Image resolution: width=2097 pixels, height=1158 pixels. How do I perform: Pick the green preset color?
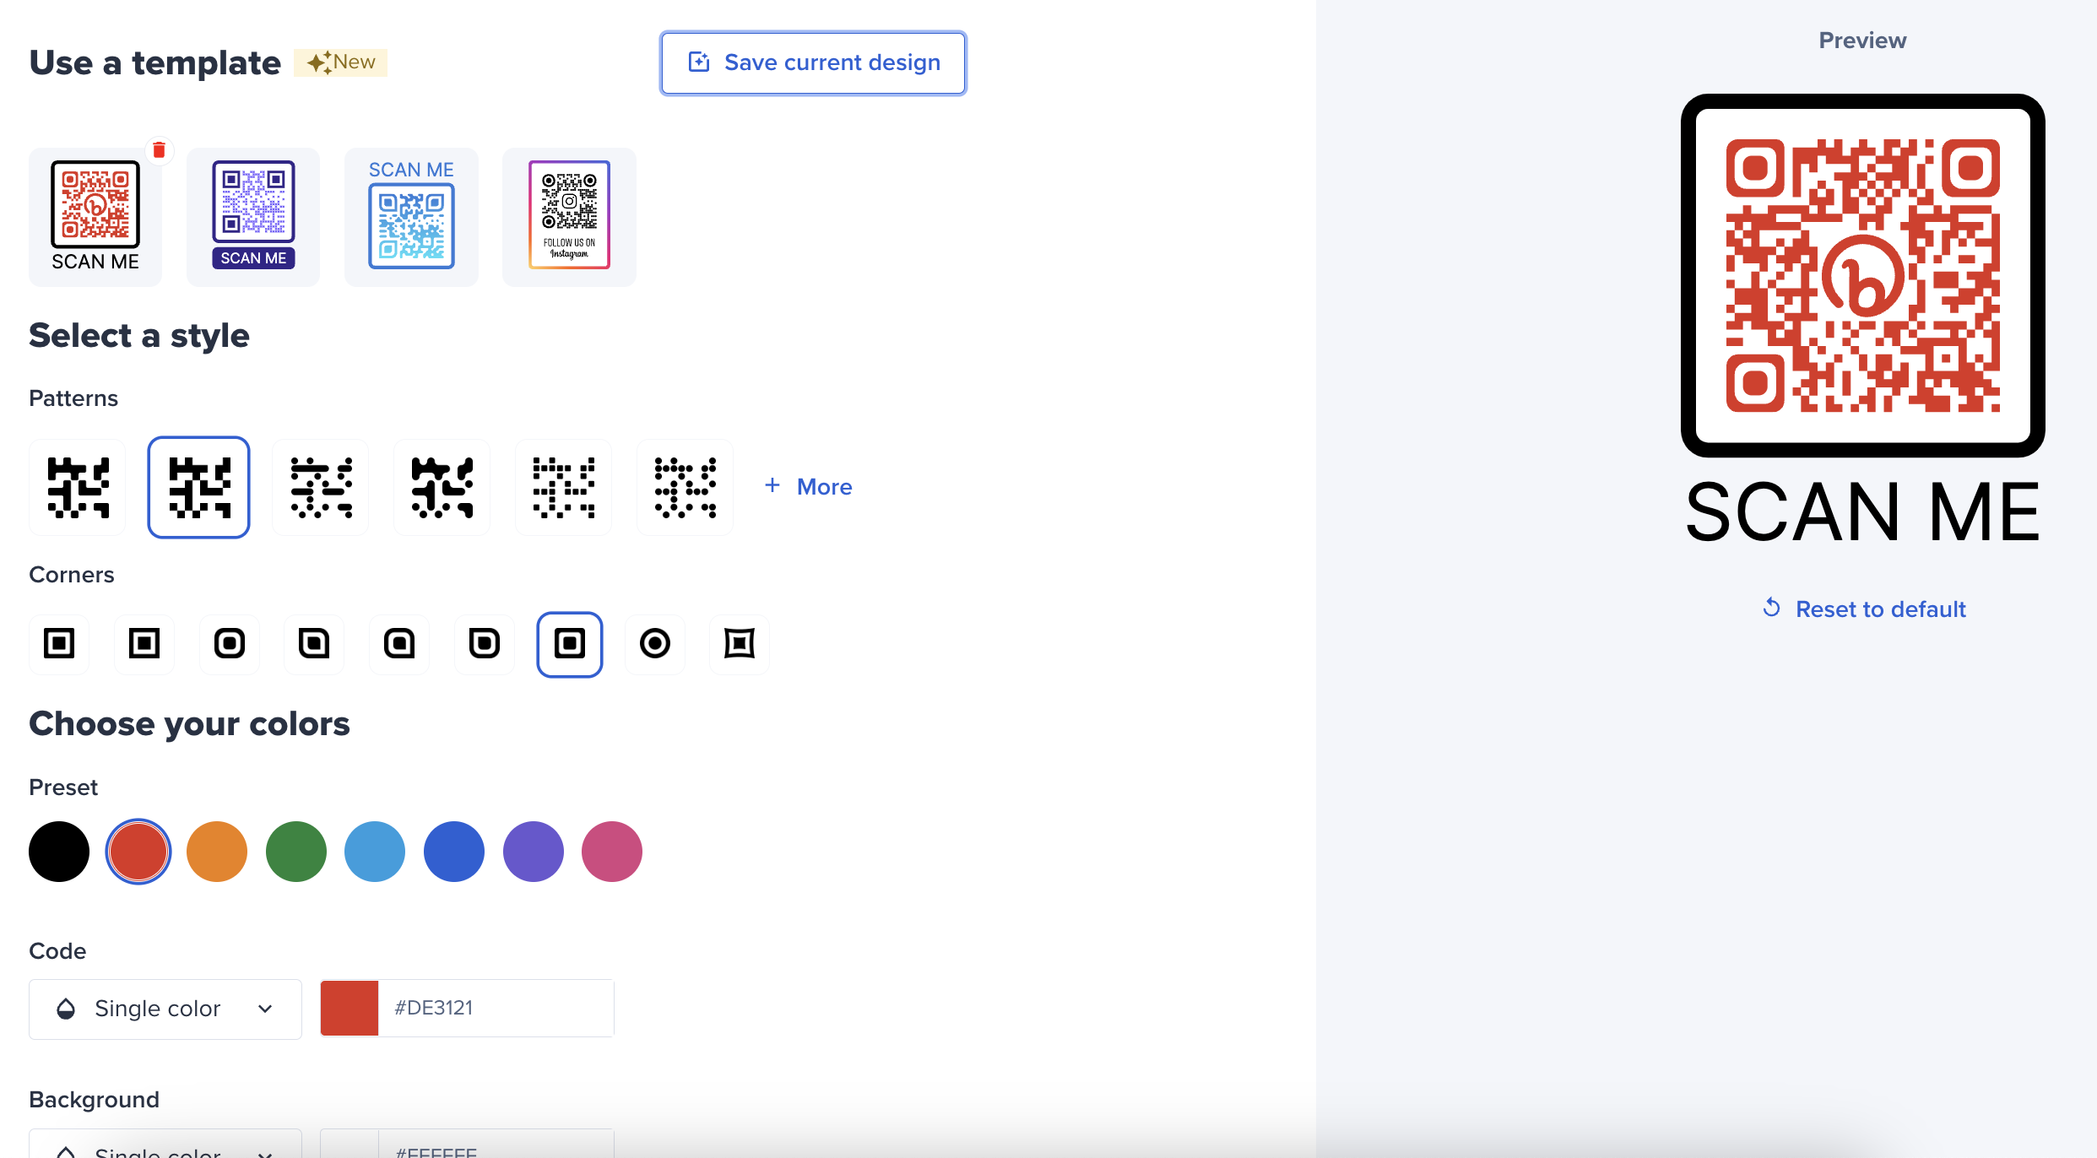click(296, 852)
